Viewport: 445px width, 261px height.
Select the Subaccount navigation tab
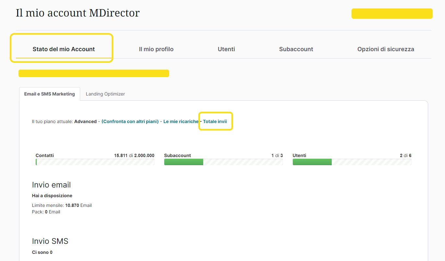coord(296,49)
